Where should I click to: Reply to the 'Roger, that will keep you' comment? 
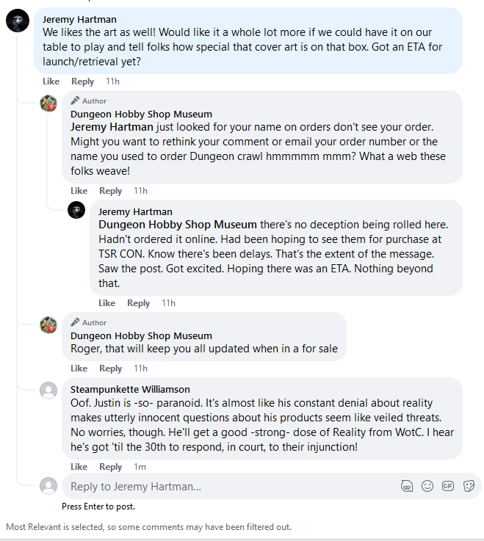click(x=110, y=368)
